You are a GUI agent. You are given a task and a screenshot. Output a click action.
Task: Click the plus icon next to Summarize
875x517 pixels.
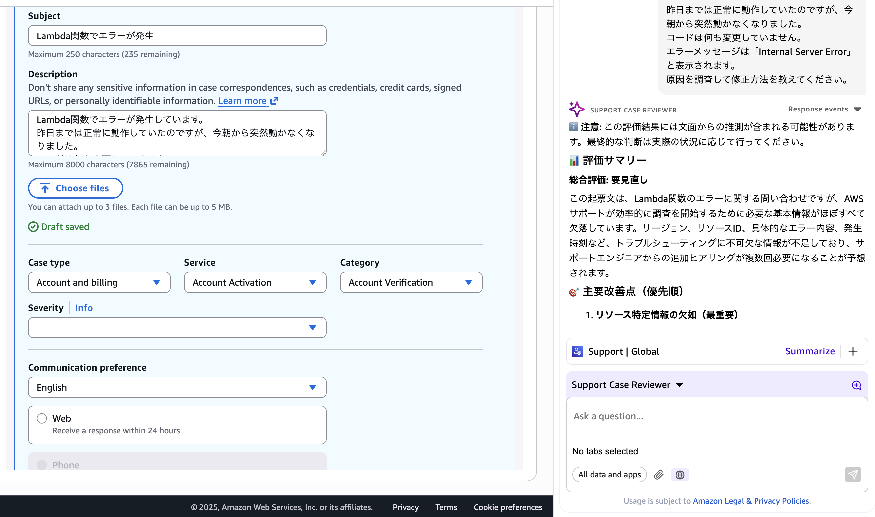pyautogui.click(x=853, y=351)
